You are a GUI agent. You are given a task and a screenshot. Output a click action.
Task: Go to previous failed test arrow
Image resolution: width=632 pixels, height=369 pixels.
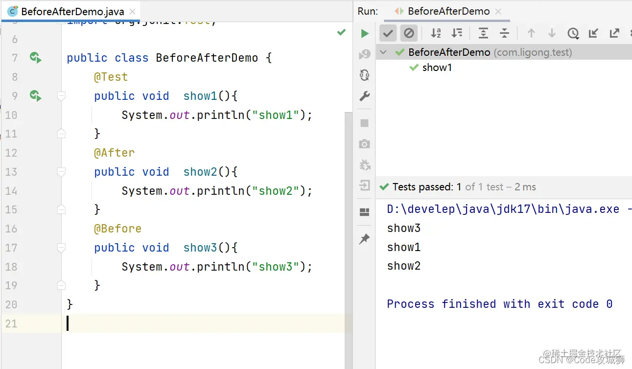coord(531,33)
